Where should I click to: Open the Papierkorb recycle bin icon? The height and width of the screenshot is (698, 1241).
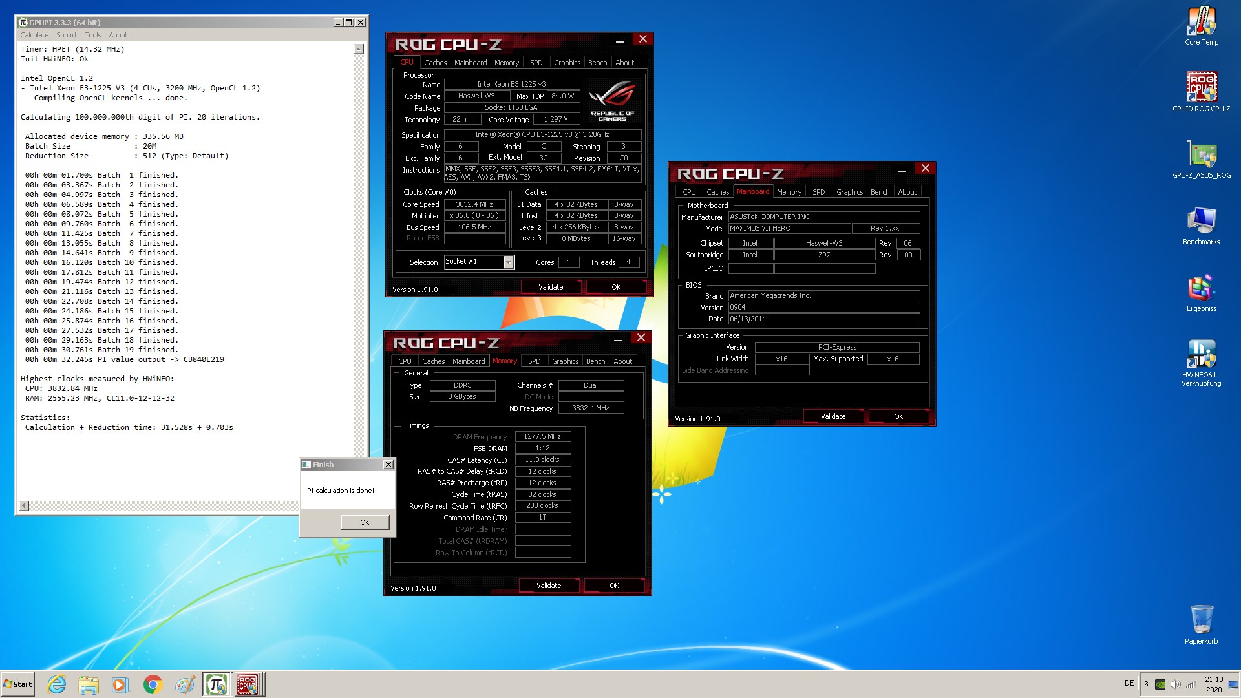[x=1201, y=624]
